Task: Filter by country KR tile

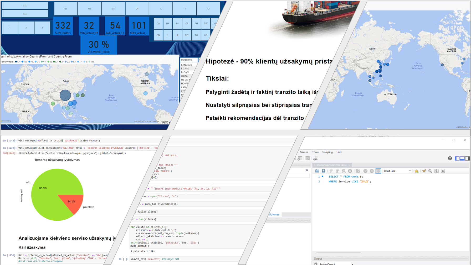Action: click(187, 23)
